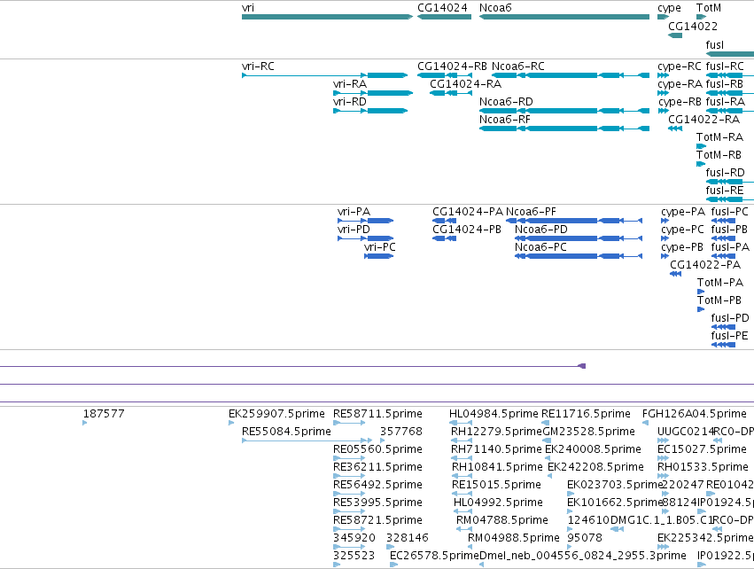Select the 357768 EST label
Image resolution: width=754 pixels, height=569 pixels.
click(401, 432)
